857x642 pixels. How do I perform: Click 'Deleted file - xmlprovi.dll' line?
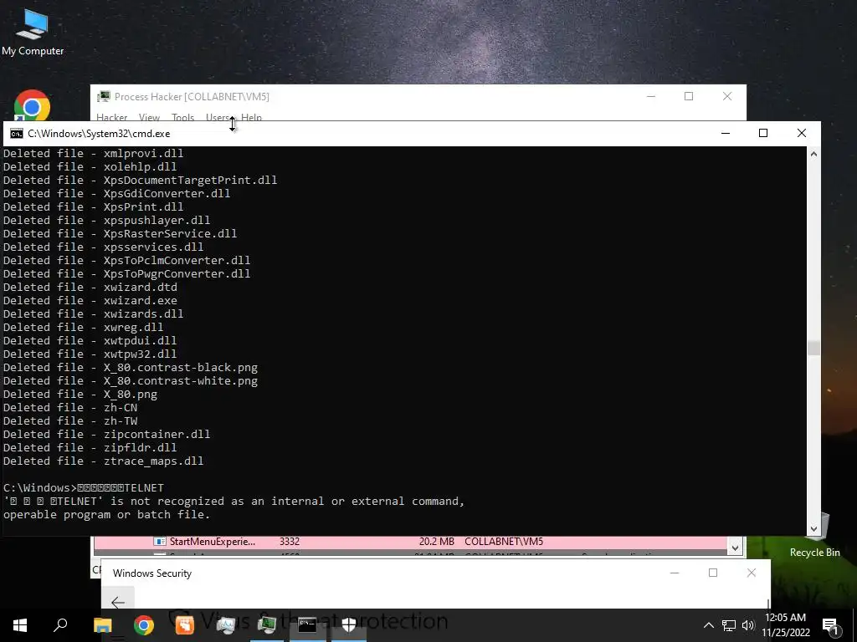[94, 154]
